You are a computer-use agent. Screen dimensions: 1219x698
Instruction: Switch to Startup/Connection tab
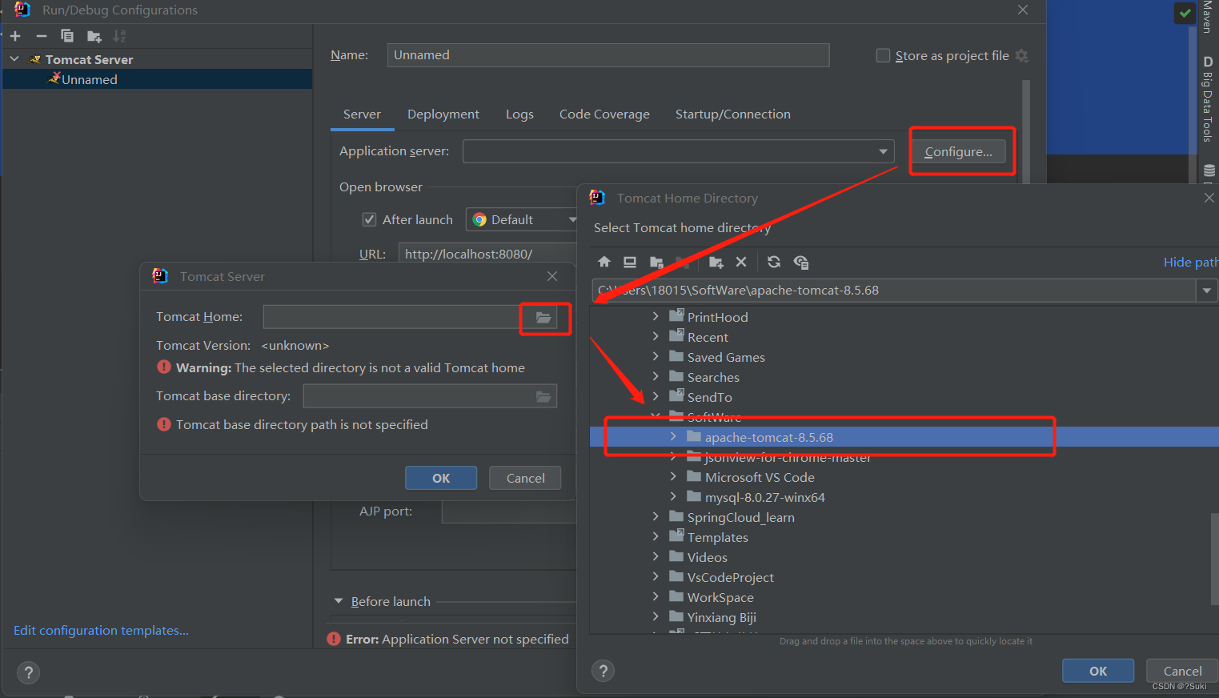733,114
